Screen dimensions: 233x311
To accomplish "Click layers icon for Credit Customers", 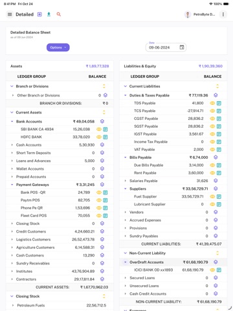I will [x=102, y=231].
